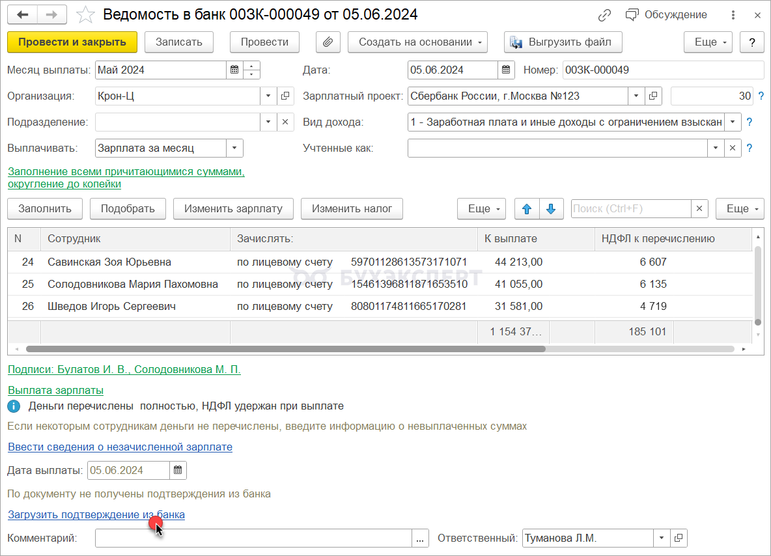
Task: Click the Комментарий input field
Action: pos(253,538)
